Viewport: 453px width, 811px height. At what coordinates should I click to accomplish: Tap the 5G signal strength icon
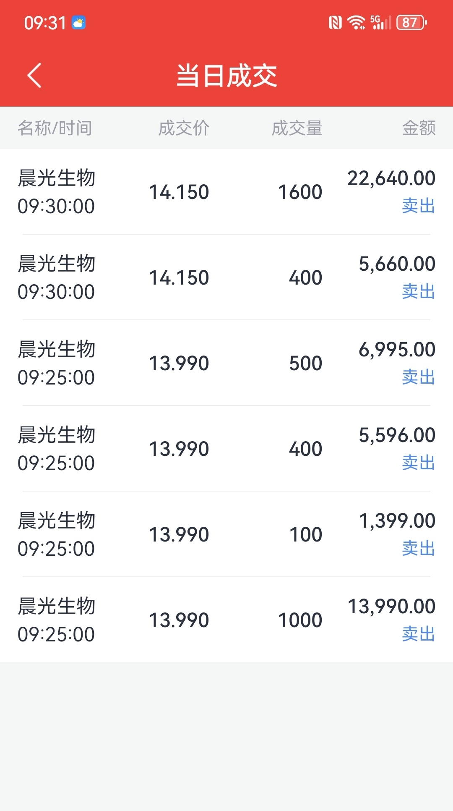[380, 23]
